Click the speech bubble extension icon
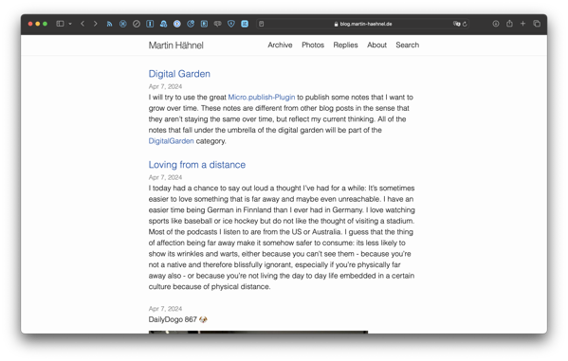 [x=218, y=24]
